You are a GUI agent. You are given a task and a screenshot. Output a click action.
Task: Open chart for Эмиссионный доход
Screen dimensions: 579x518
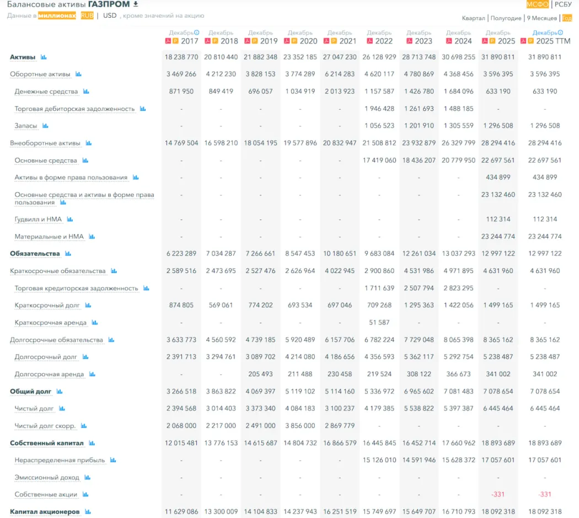coord(87,477)
